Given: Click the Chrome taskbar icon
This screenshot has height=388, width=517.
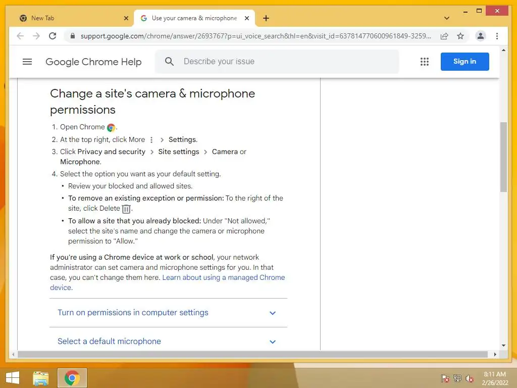Looking at the screenshot, I should tap(72, 378).
